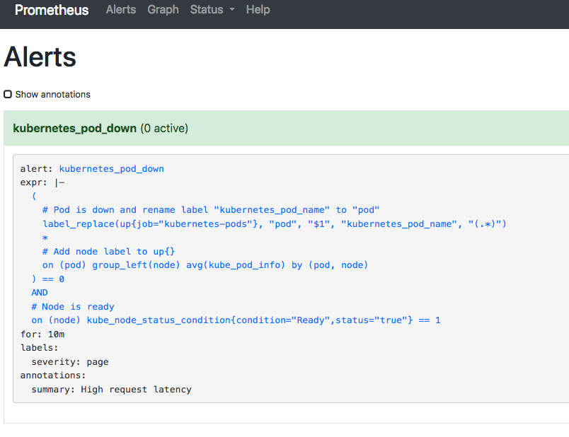Click the 'AND' operator in expression

click(x=40, y=293)
